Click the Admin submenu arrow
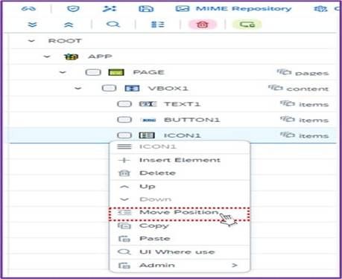 234,266
